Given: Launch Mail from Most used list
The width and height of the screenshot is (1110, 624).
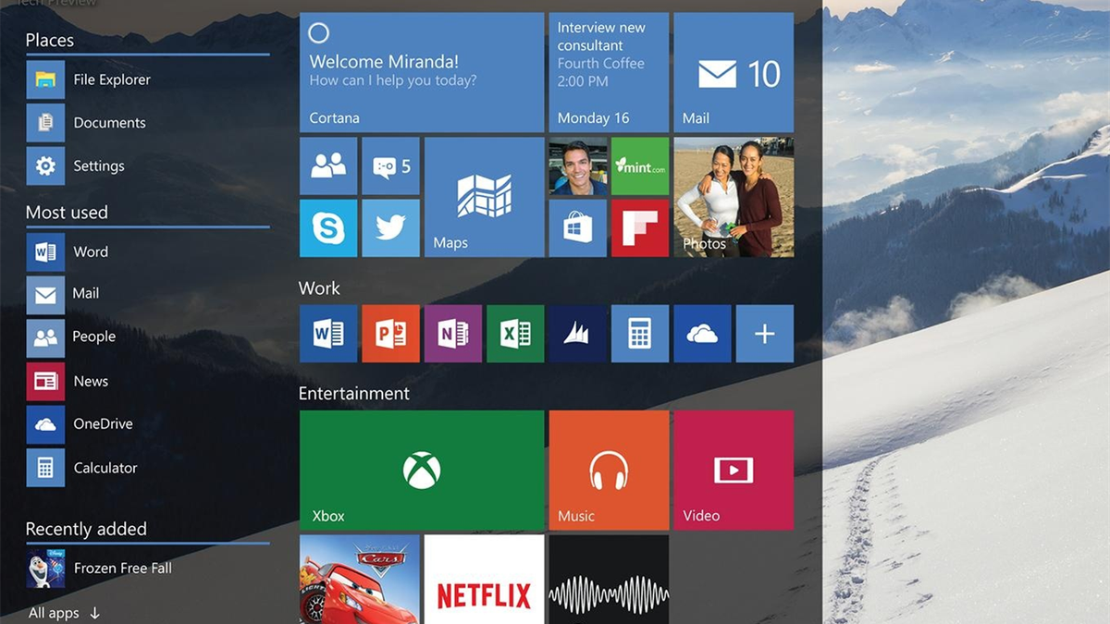Looking at the screenshot, I should pyautogui.click(x=63, y=294).
